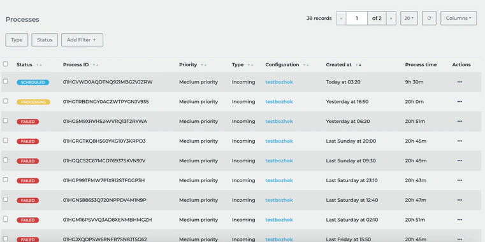Viewport: 485px width, 242px height.
Task: Open actions menu for process 01HGRGTKQ8H560YKG10Y3KRPD3
Action: 460,141
